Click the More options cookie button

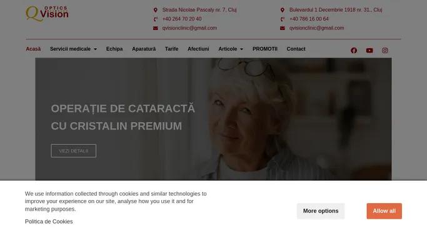coord(321,211)
